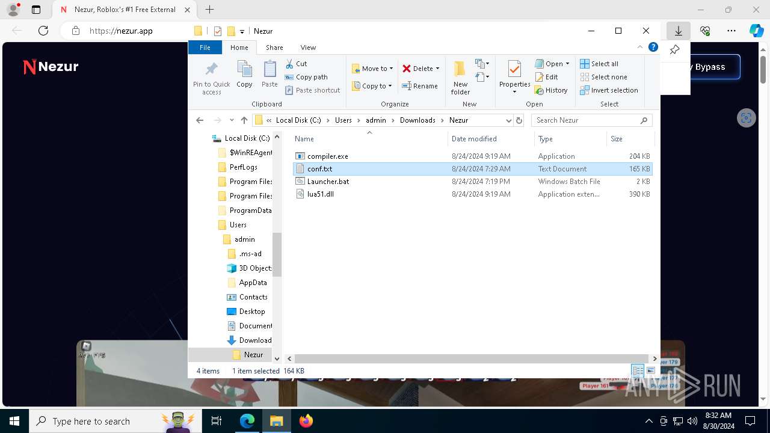Open Explorer ribbon Help icon
The width and height of the screenshot is (770, 433).
coord(653,47)
